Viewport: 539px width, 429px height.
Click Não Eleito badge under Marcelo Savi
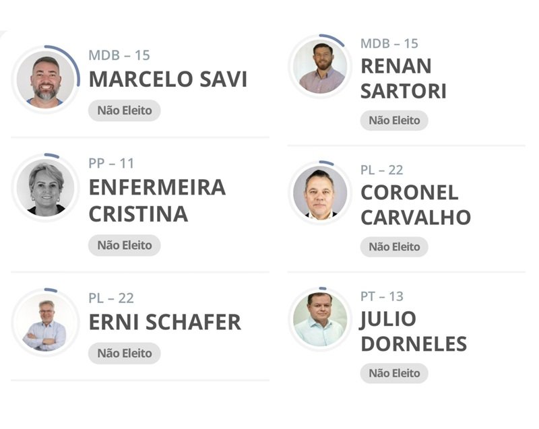pyautogui.click(x=124, y=110)
